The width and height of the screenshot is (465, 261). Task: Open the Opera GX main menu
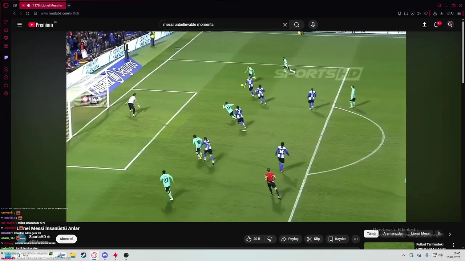click(x=6, y=5)
